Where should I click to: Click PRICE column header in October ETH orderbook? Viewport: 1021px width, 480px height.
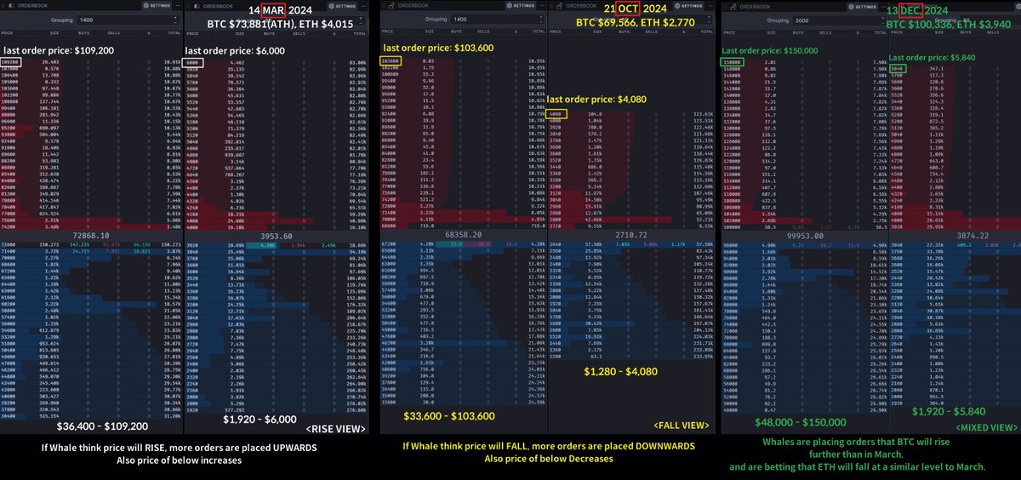coord(556,31)
